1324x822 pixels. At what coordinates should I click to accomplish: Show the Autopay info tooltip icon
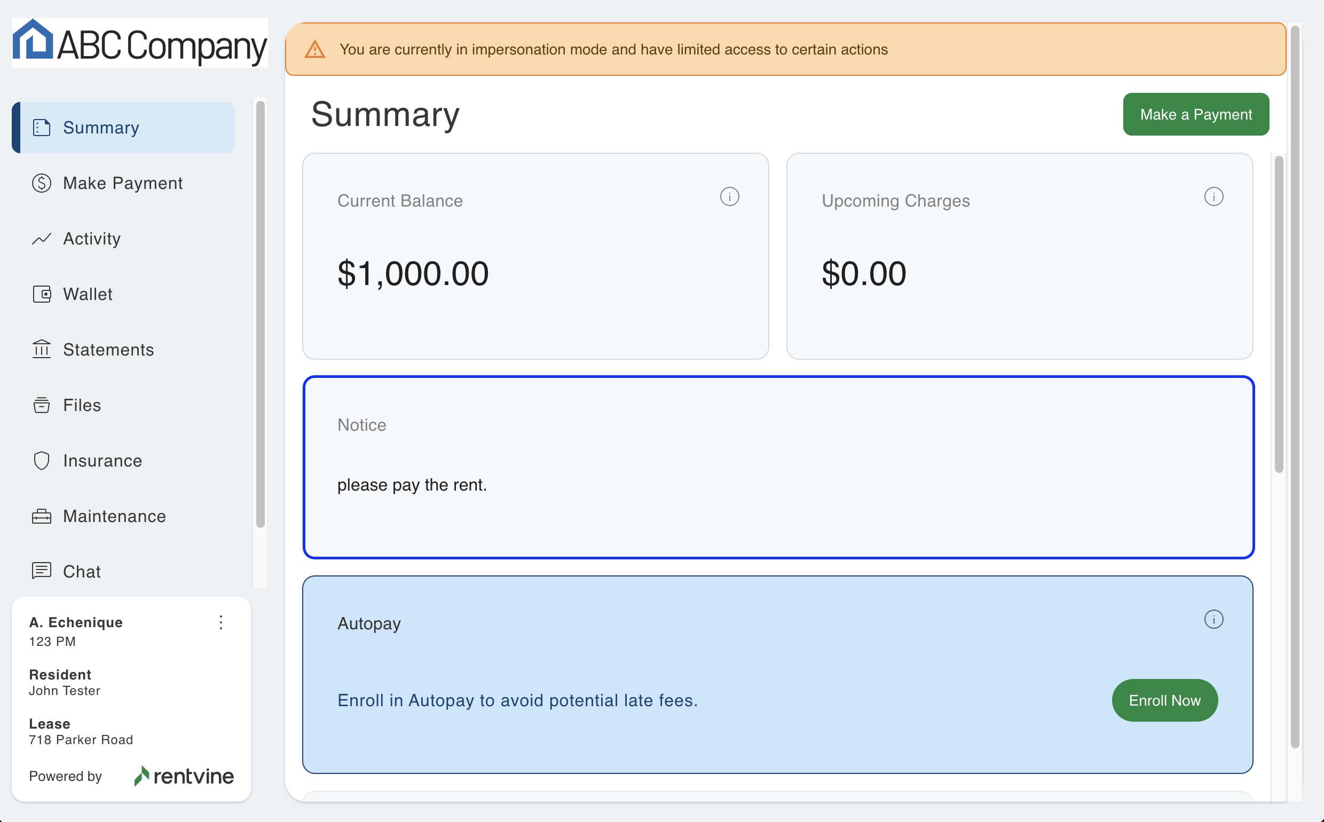point(1213,619)
